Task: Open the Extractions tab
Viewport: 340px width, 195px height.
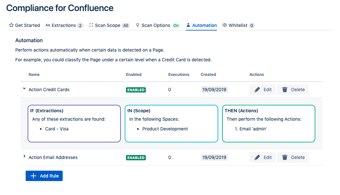Action: click(x=64, y=25)
